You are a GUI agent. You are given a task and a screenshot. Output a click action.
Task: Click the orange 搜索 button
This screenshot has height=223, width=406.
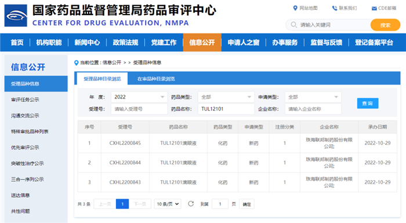pyautogui.click(x=385, y=25)
